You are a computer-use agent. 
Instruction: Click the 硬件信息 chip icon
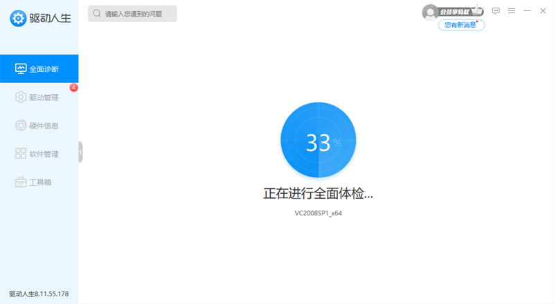click(21, 126)
